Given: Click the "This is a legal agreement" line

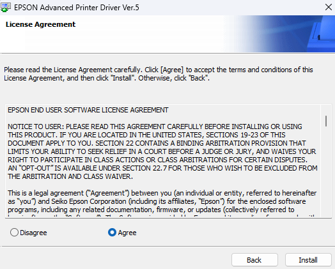Looking at the screenshot, I should 162,193.
